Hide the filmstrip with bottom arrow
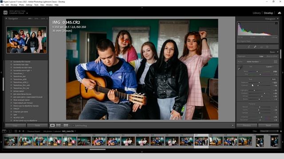The image size is (284, 159). tap(142, 152)
